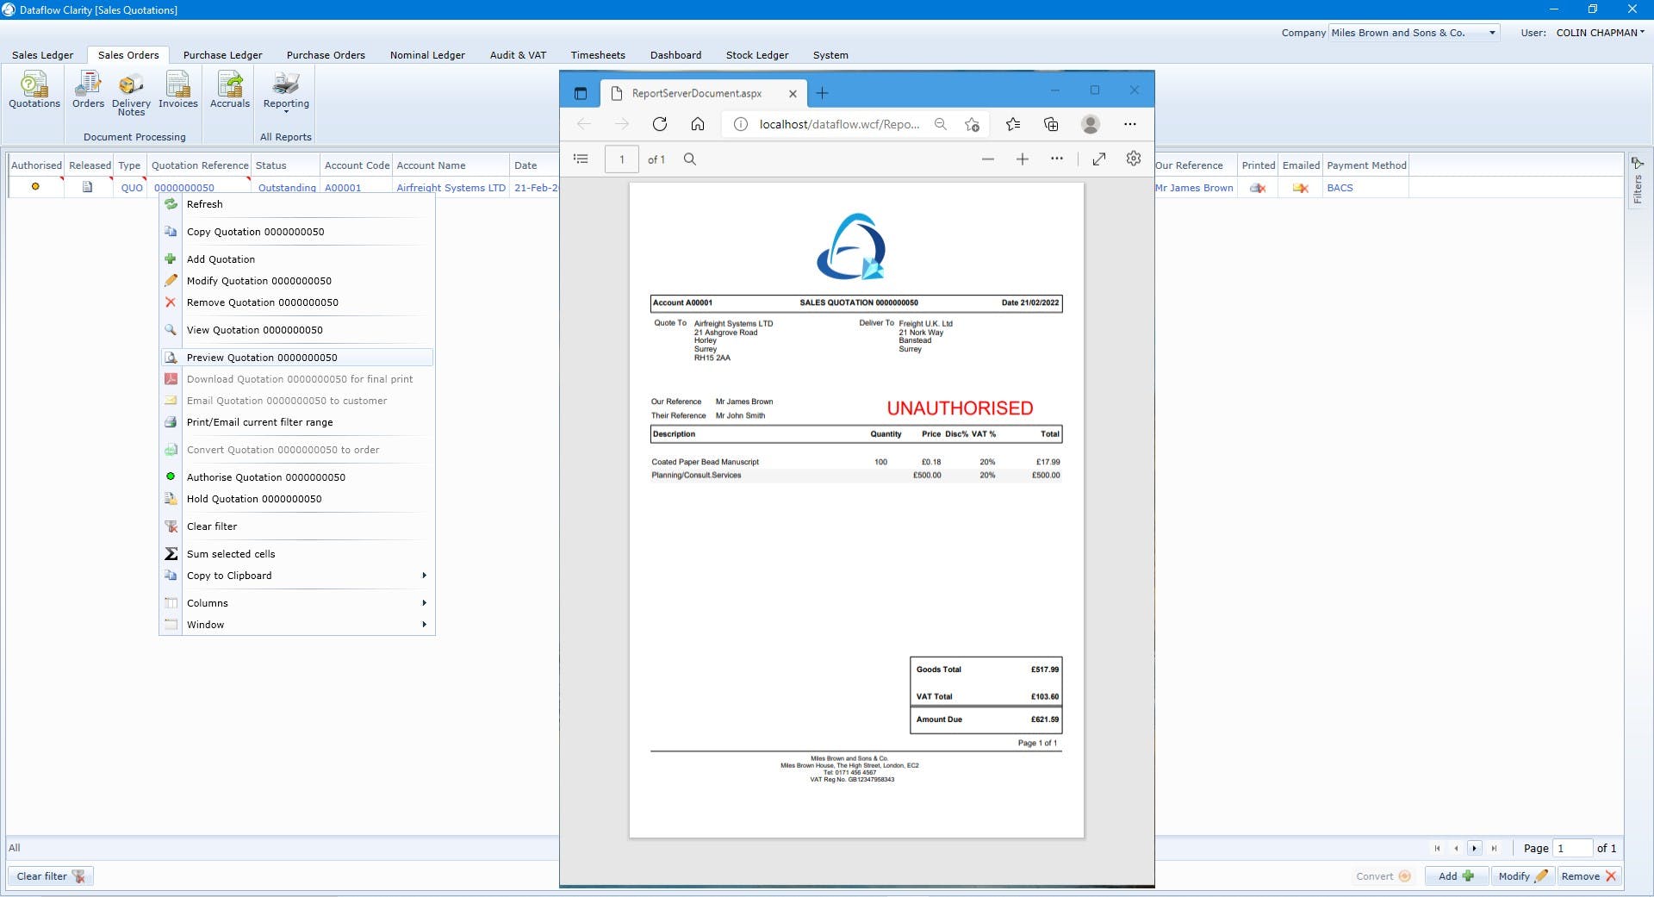Choose Remove Quotation 0000000050
This screenshot has height=897, width=1654.
pyautogui.click(x=297, y=302)
